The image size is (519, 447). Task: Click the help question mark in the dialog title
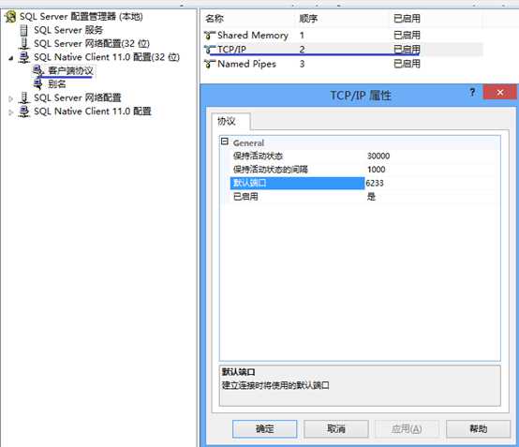coord(472,93)
